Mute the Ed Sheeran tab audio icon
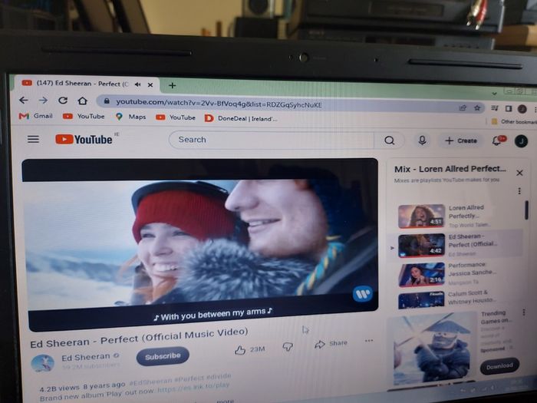Viewport: 537px width, 403px height. tap(137, 84)
